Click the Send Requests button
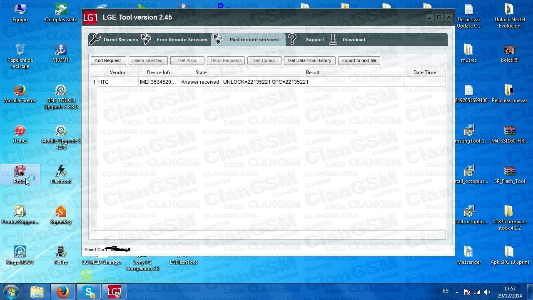Viewport: 533px width, 300px height. pyautogui.click(x=226, y=60)
